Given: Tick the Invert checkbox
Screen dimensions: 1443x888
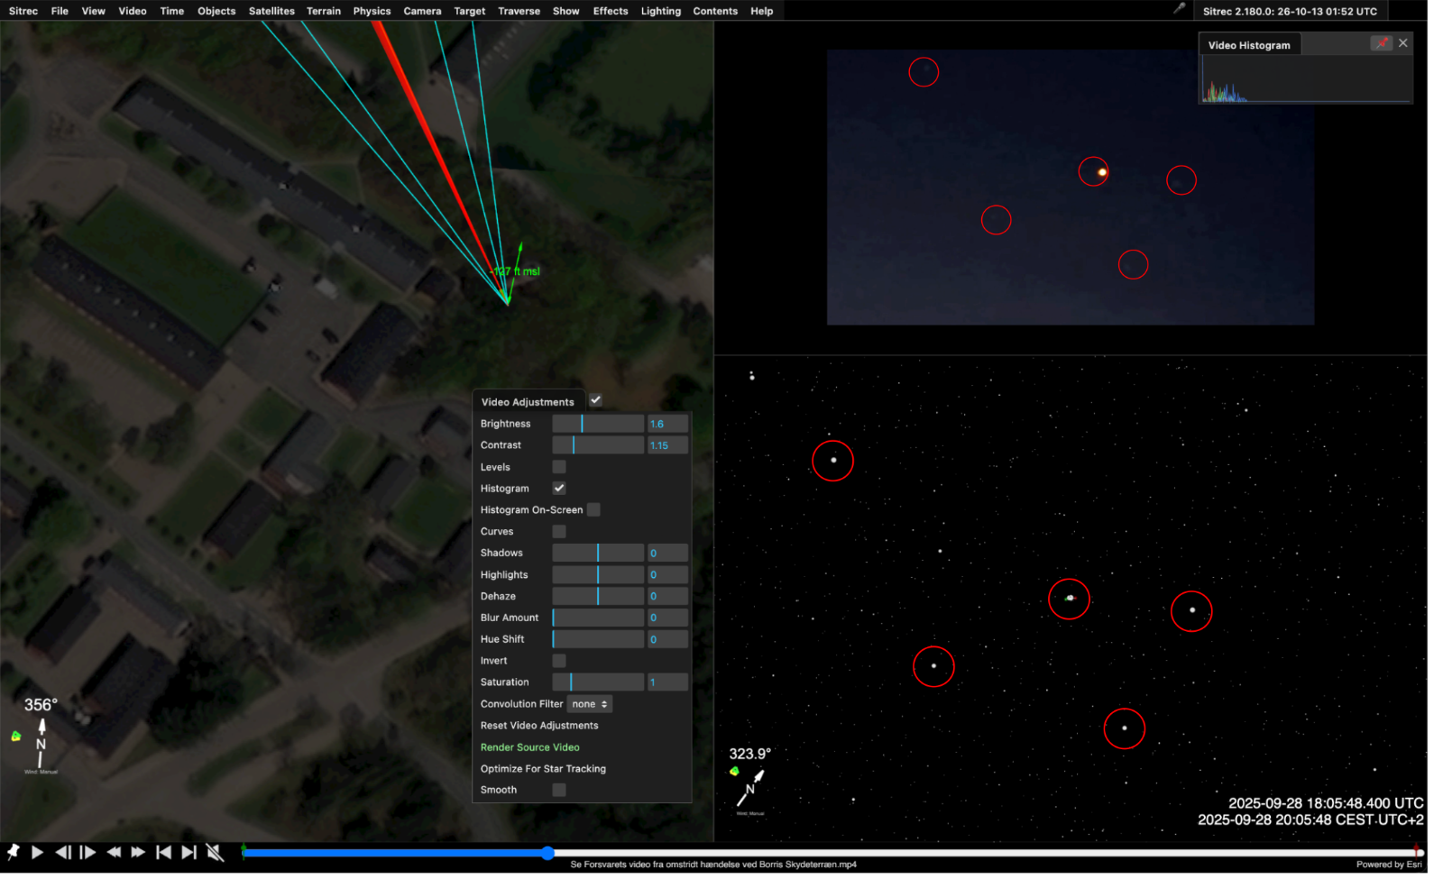Looking at the screenshot, I should [559, 661].
